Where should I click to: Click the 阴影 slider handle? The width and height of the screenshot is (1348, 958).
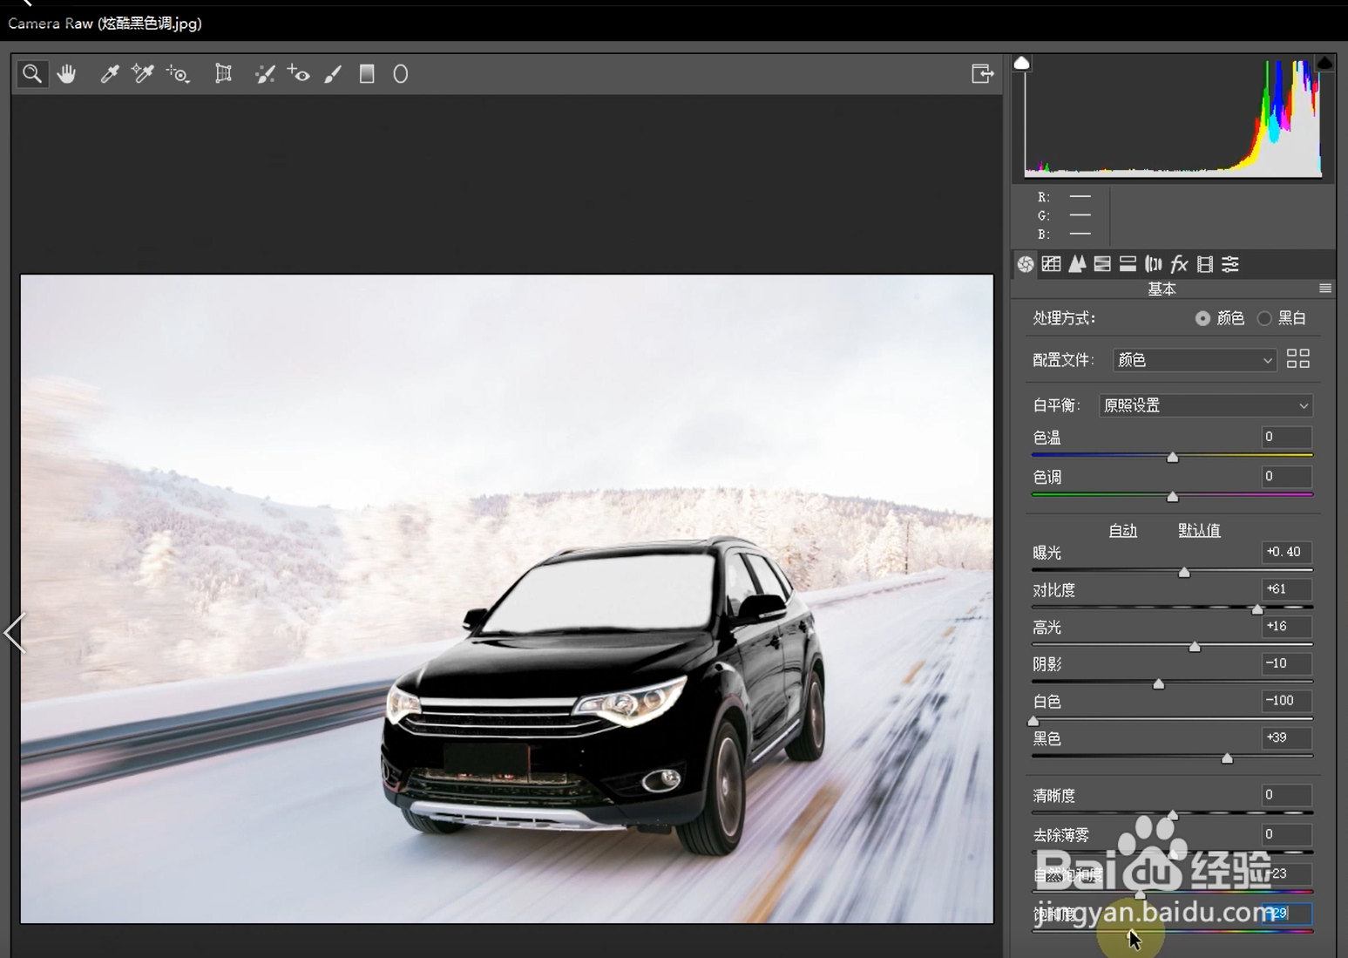1159,684
